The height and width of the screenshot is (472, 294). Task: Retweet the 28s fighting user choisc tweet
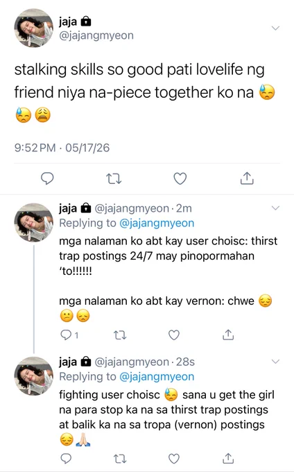(120, 459)
